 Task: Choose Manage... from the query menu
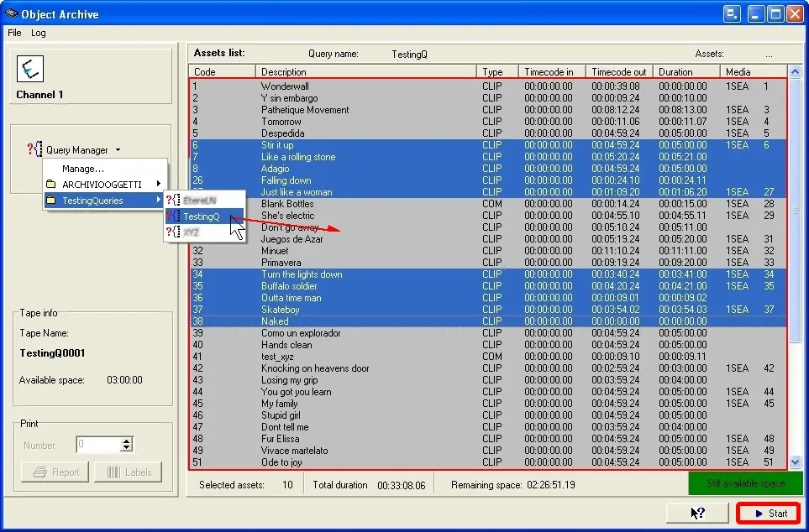[83, 169]
